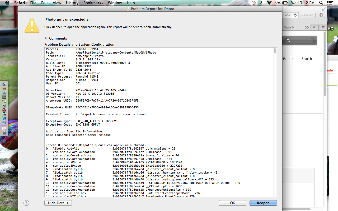Viewport: 338px width, 211px height.
Task: Open the Wi-Fi status menu
Action: [269, 3]
